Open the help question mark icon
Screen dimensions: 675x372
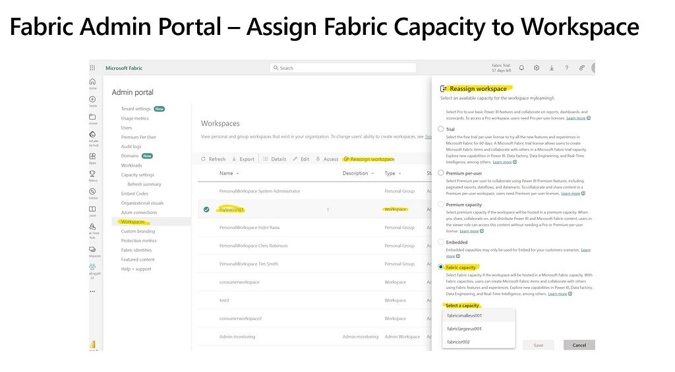click(566, 68)
